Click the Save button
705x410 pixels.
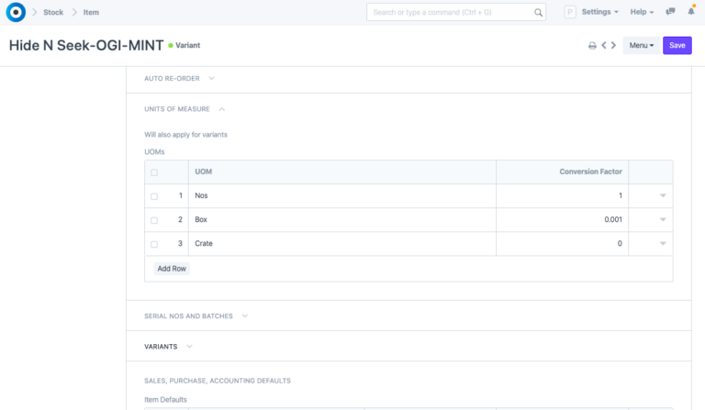(677, 45)
